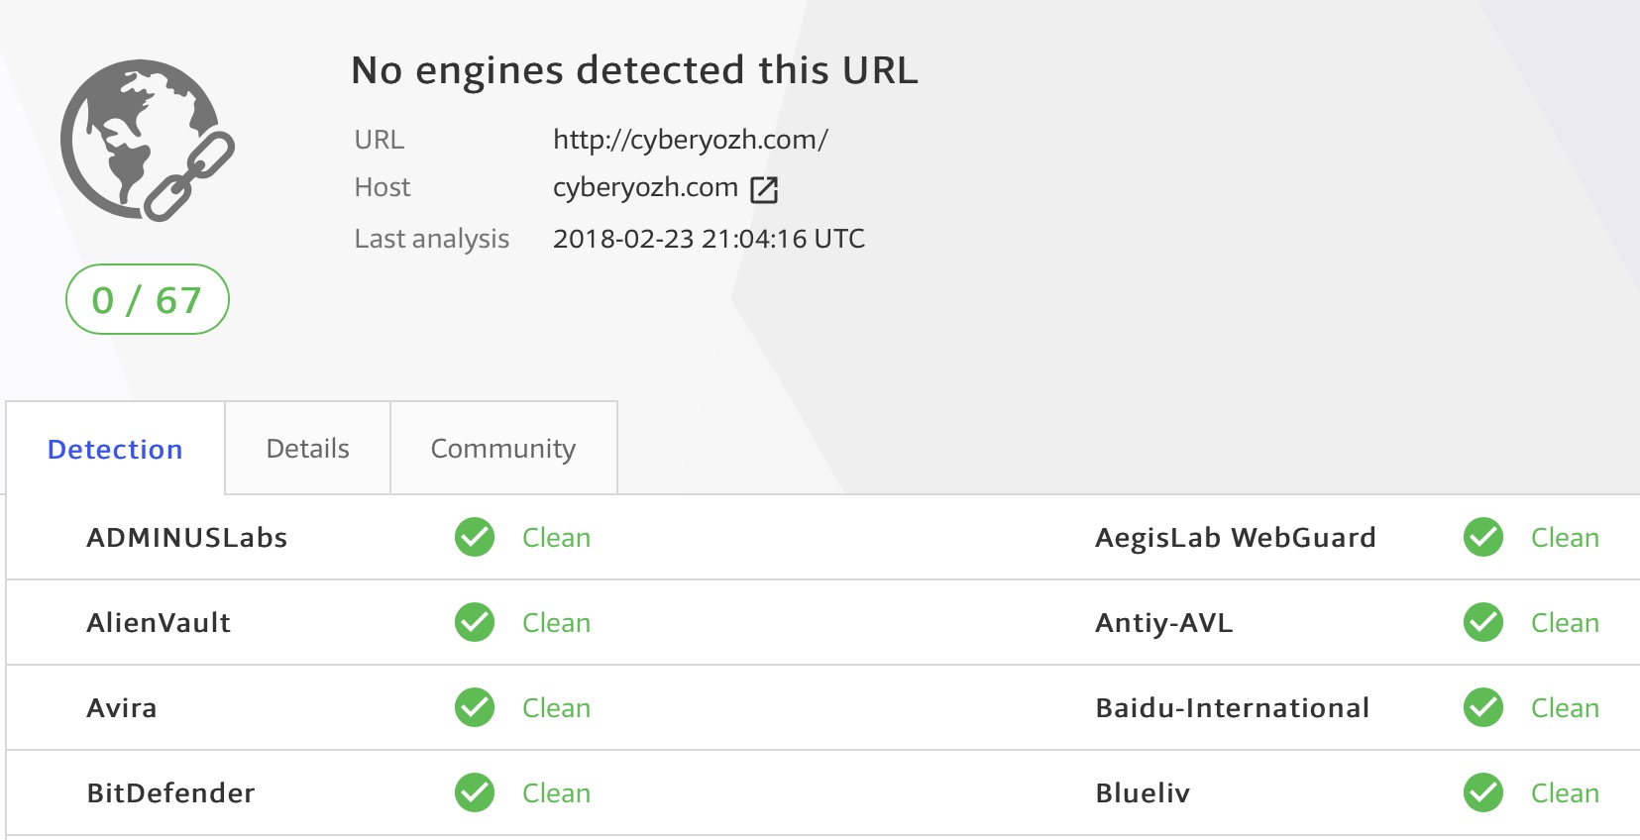Viewport: 1640px width, 840px height.
Task: Click the ADMINUSLabs green checkmark icon
Action: [x=475, y=538]
